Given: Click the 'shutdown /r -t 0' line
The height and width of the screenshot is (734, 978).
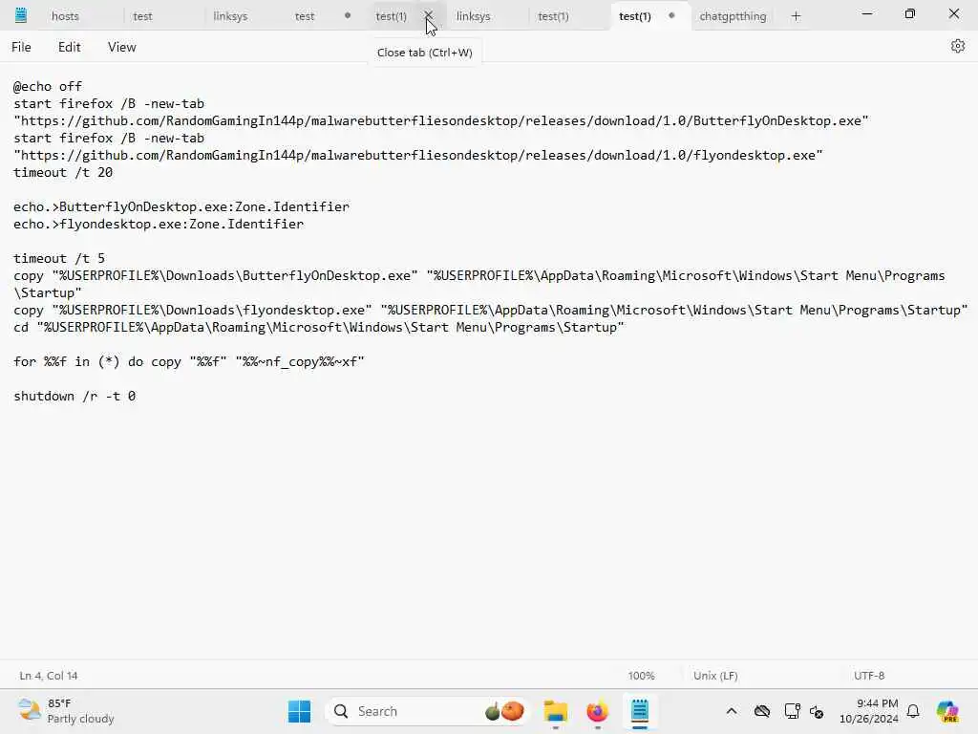Looking at the screenshot, I should pyautogui.click(x=74, y=396).
